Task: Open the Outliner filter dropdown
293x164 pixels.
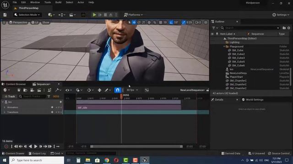Action: (x=215, y=28)
